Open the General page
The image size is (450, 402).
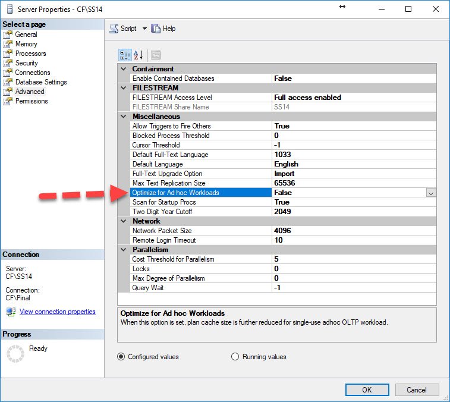tap(26, 34)
